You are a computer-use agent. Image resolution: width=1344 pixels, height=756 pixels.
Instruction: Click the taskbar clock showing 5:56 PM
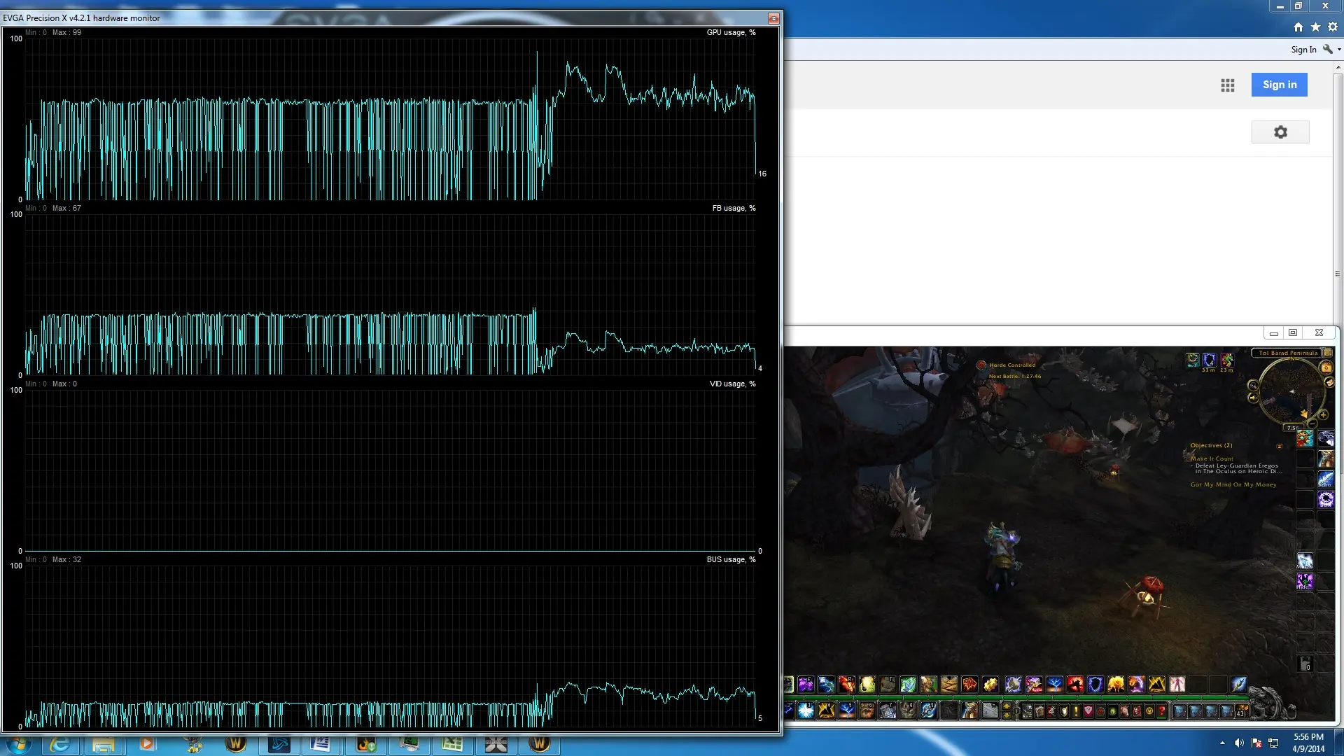pyautogui.click(x=1308, y=743)
